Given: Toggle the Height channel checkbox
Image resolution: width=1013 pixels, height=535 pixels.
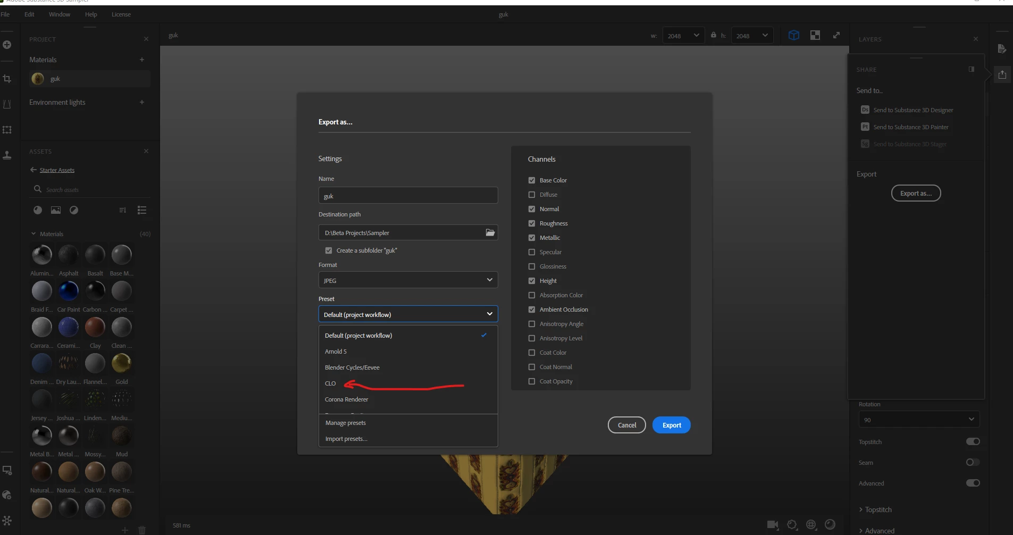Looking at the screenshot, I should pos(532,281).
